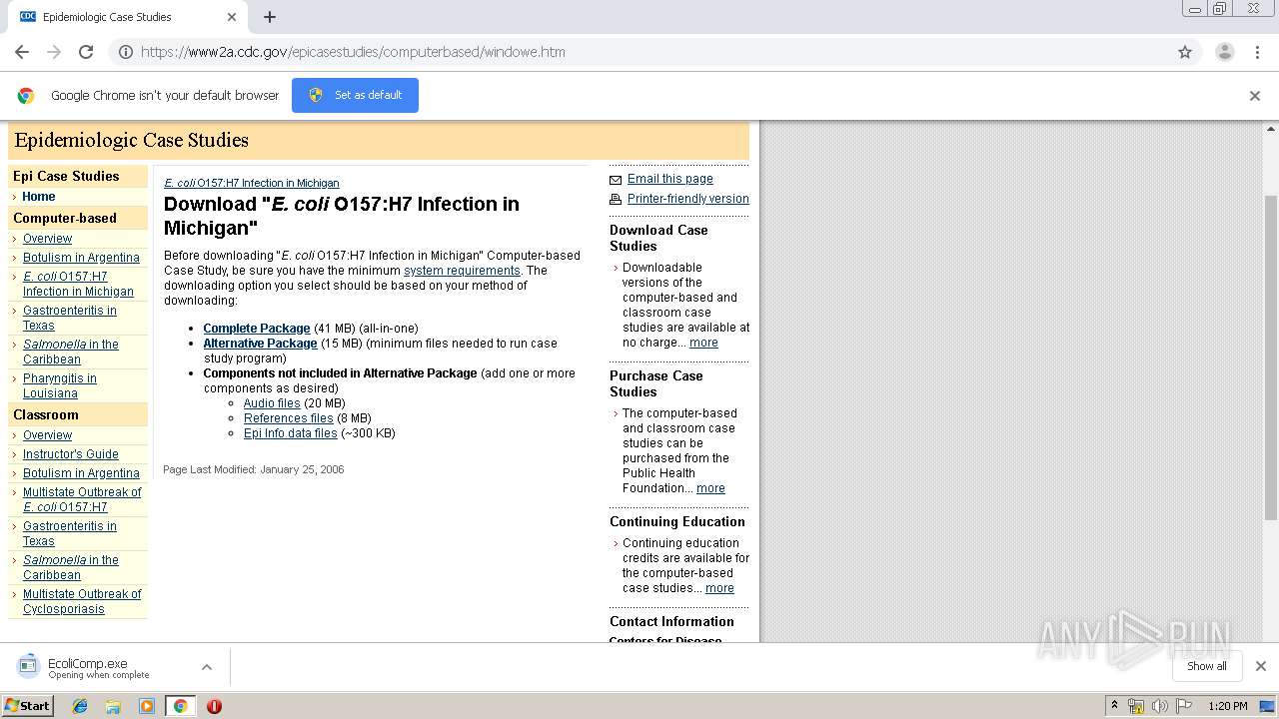Open the Home link in sidebar
The height and width of the screenshot is (719, 1279).
click(x=39, y=197)
